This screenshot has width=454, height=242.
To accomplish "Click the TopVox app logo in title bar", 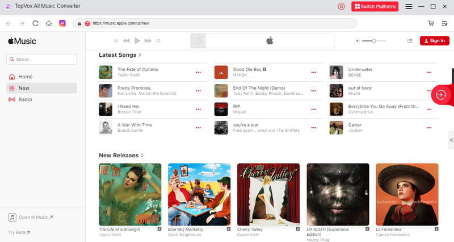I will (x=8, y=6).
